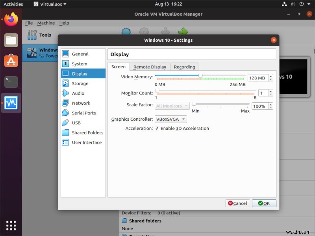Launch Firefox from the dock
Screen dimensions: 315x236
click(11, 19)
